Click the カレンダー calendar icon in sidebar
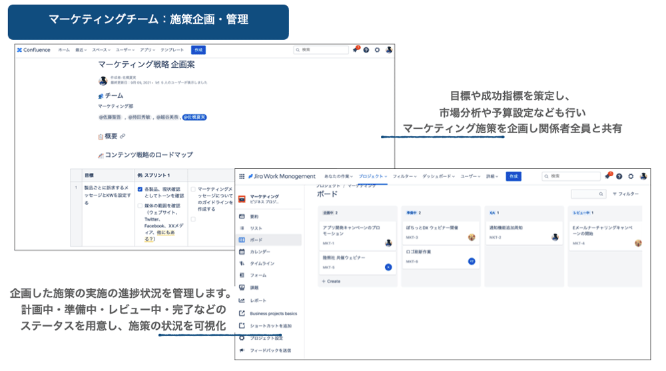This screenshot has height=371, width=666. pos(242,252)
